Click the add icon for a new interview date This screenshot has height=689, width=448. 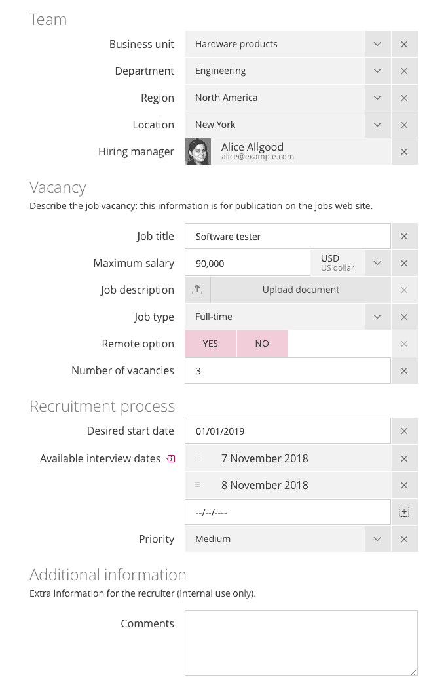pyautogui.click(x=404, y=512)
